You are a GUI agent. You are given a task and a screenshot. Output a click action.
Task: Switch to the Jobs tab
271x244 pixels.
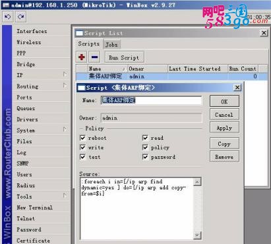click(x=111, y=45)
